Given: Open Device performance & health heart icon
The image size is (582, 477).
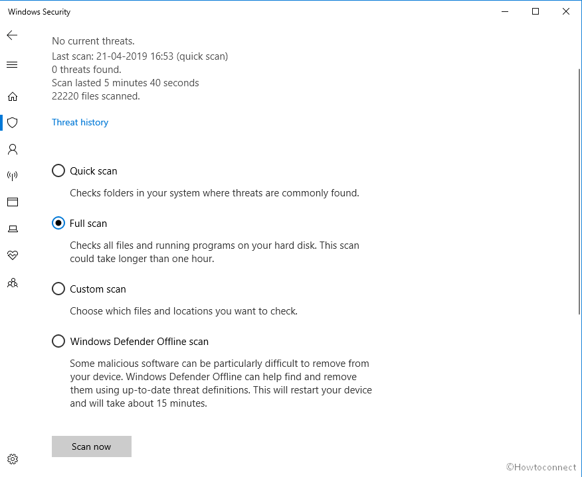Looking at the screenshot, I should (13, 255).
